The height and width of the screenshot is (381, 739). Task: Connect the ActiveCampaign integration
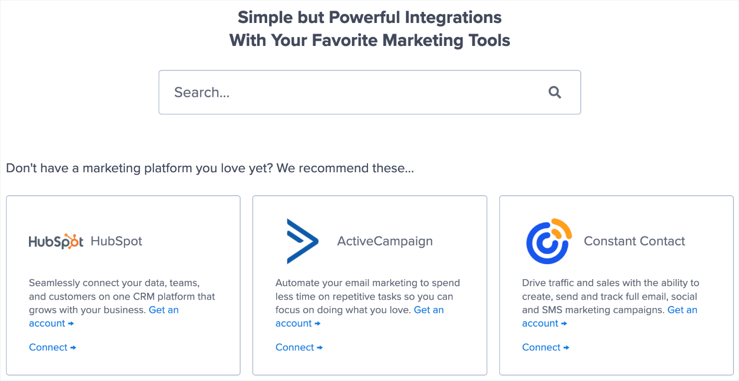(x=295, y=347)
